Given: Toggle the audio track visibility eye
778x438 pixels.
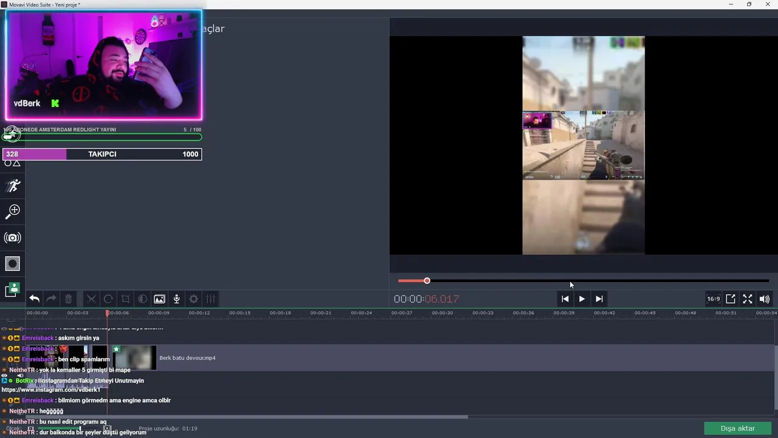Looking at the screenshot, I should point(4,375).
